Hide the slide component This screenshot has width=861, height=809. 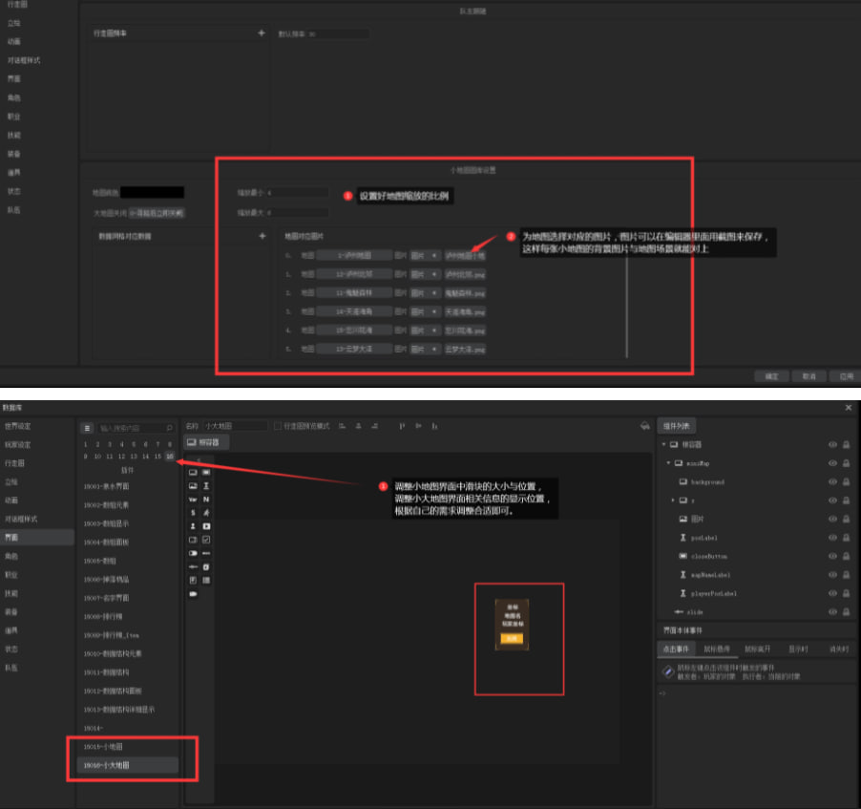pos(832,611)
